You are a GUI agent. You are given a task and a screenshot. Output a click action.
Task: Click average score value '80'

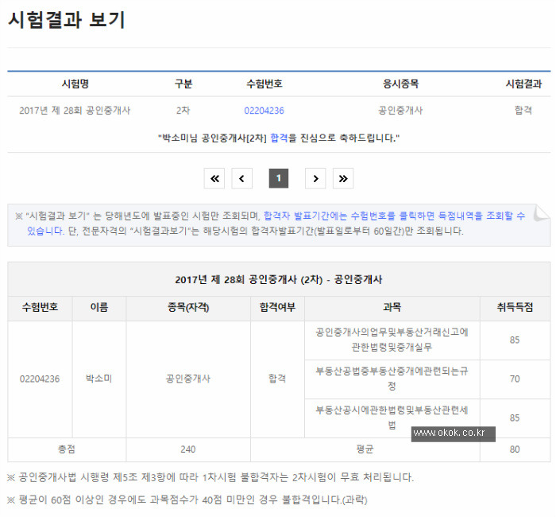(x=515, y=449)
